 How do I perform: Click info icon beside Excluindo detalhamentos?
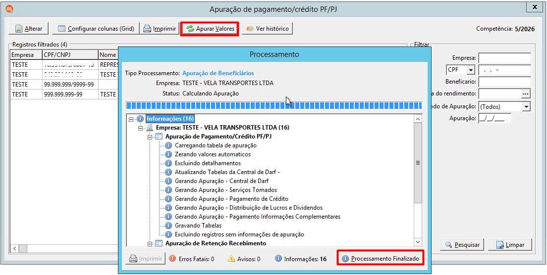click(x=168, y=163)
